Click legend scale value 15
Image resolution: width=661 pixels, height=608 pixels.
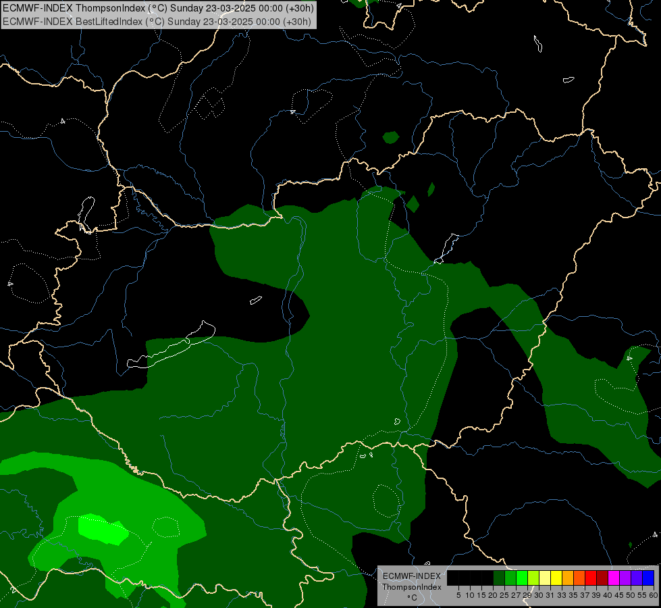[481, 595]
